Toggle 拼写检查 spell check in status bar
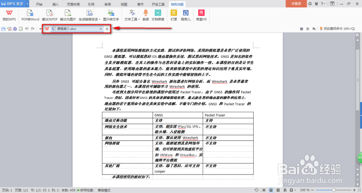Screen dimensions: 362x193 tap(85, 190)
